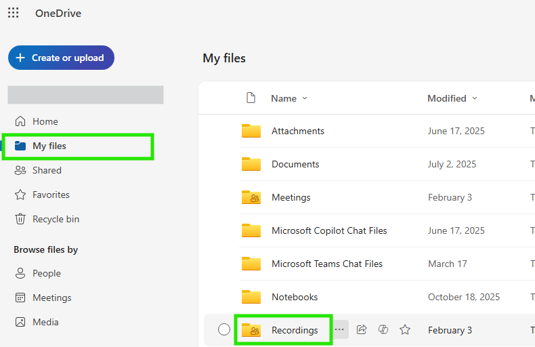Sort by the Modified column header
The image size is (535, 347).
point(452,98)
